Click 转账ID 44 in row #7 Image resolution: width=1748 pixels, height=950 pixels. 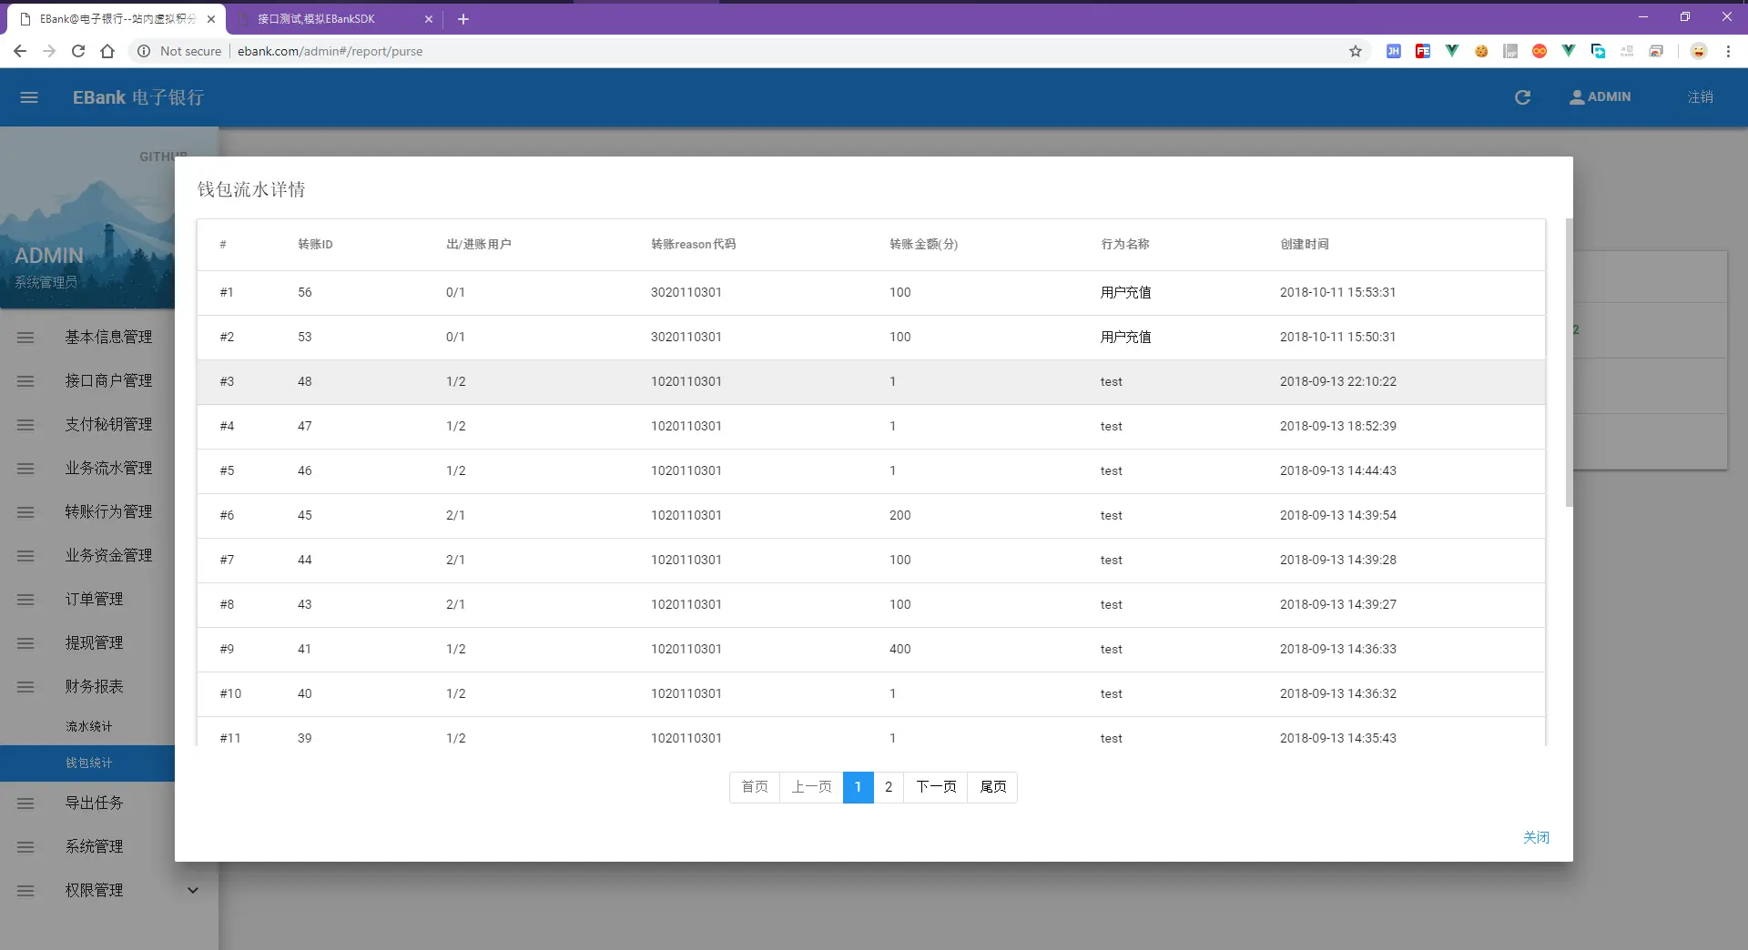pyautogui.click(x=304, y=561)
